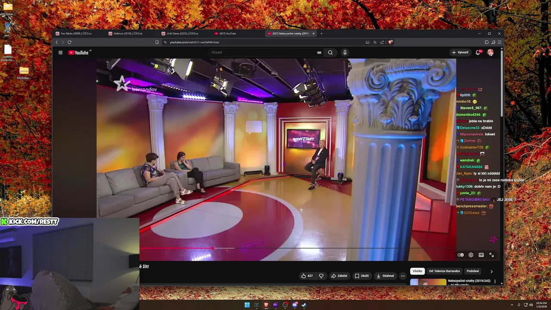Go forward with the browser forward arrow
Screen dimensions: 551x310
pyautogui.click(x=63, y=42)
